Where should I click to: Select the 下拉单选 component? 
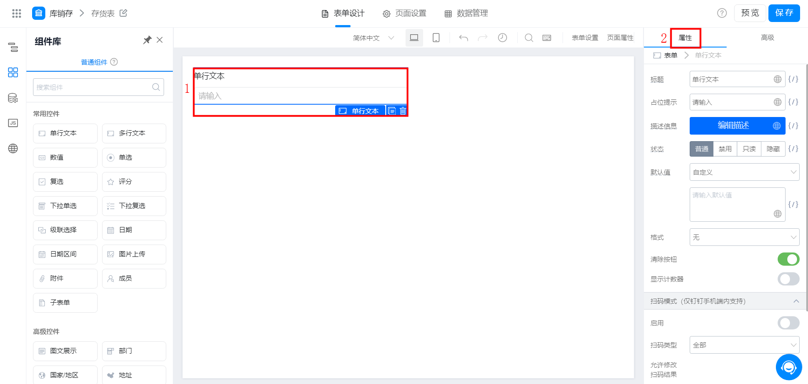(65, 206)
